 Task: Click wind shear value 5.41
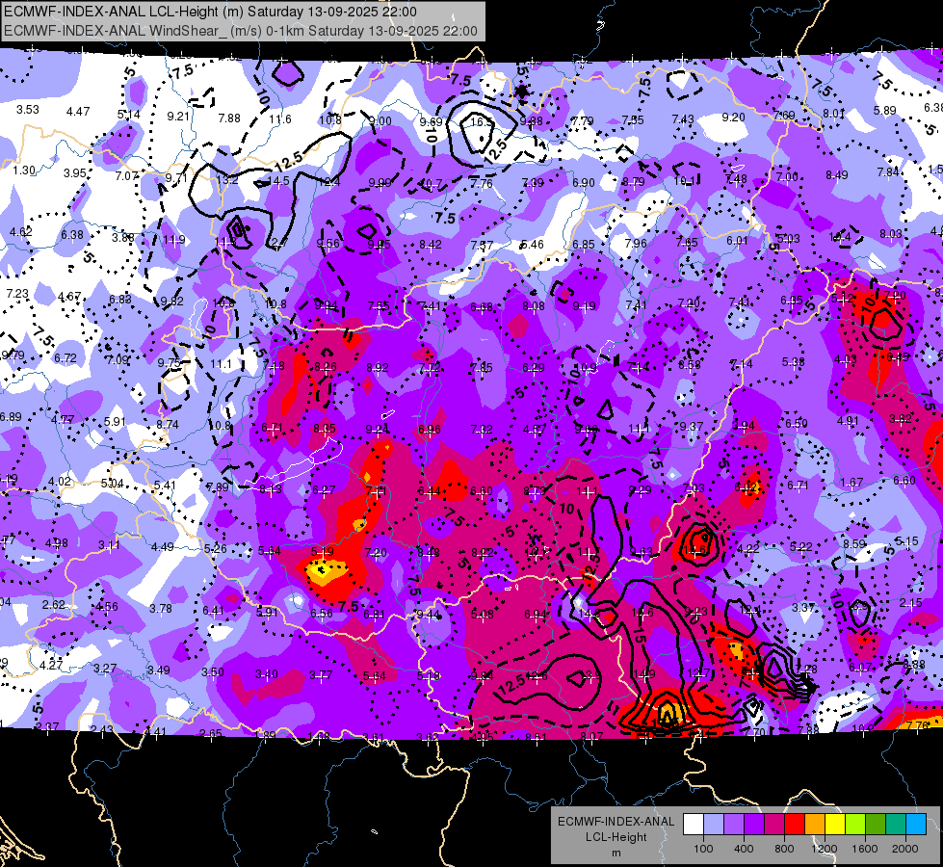pos(165,485)
